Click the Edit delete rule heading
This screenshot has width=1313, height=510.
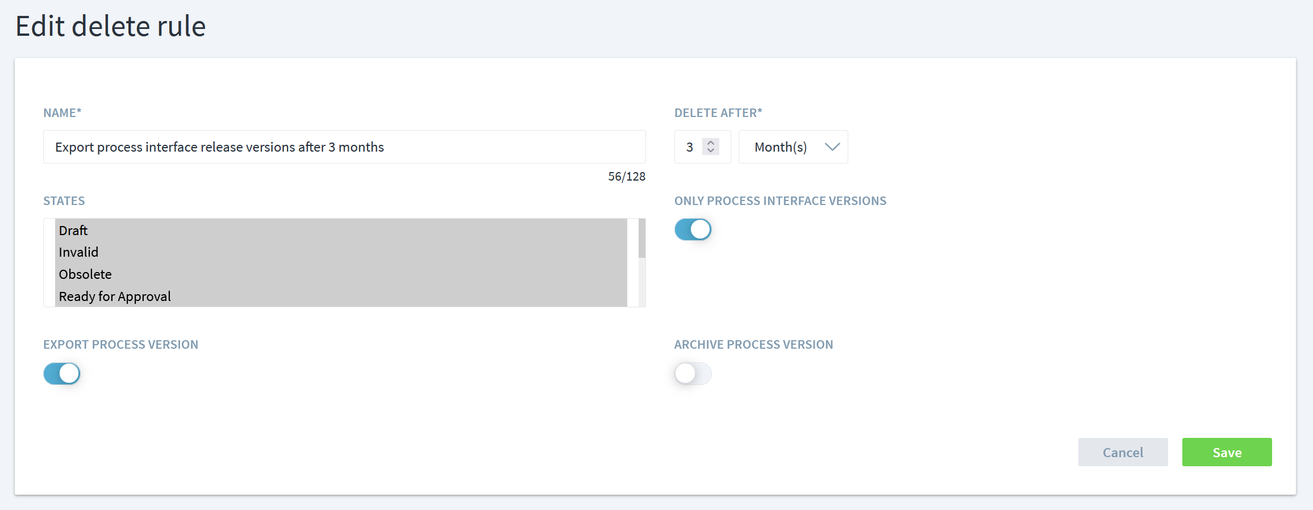click(x=111, y=27)
